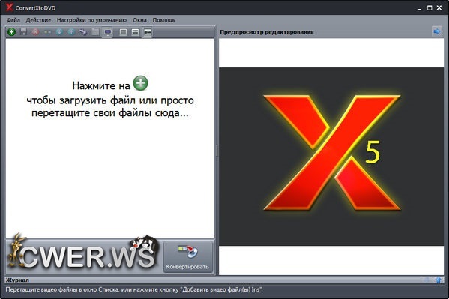The height and width of the screenshot is (299, 449).
Task: Open the Помощь menu
Action: 164,20
